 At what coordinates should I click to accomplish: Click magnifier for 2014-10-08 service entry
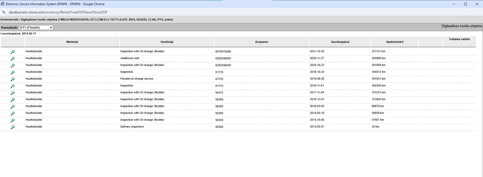(x=13, y=120)
